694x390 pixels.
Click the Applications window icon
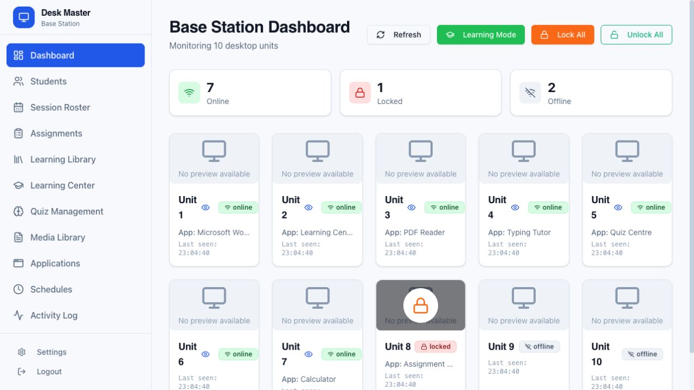pyautogui.click(x=19, y=263)
